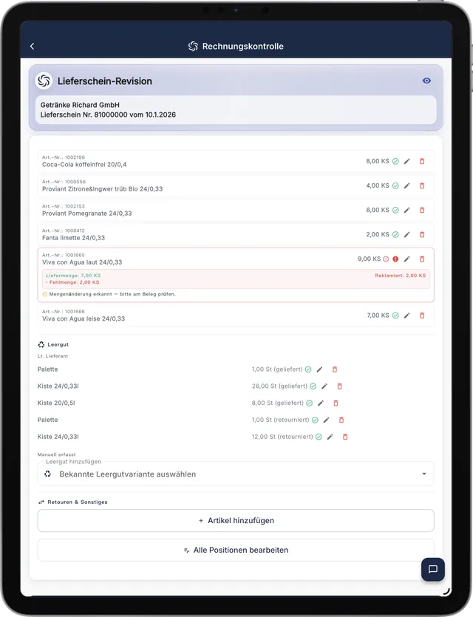
Task: Toggle green check on Proviant Pomegranate
Action: pos(395,210)
